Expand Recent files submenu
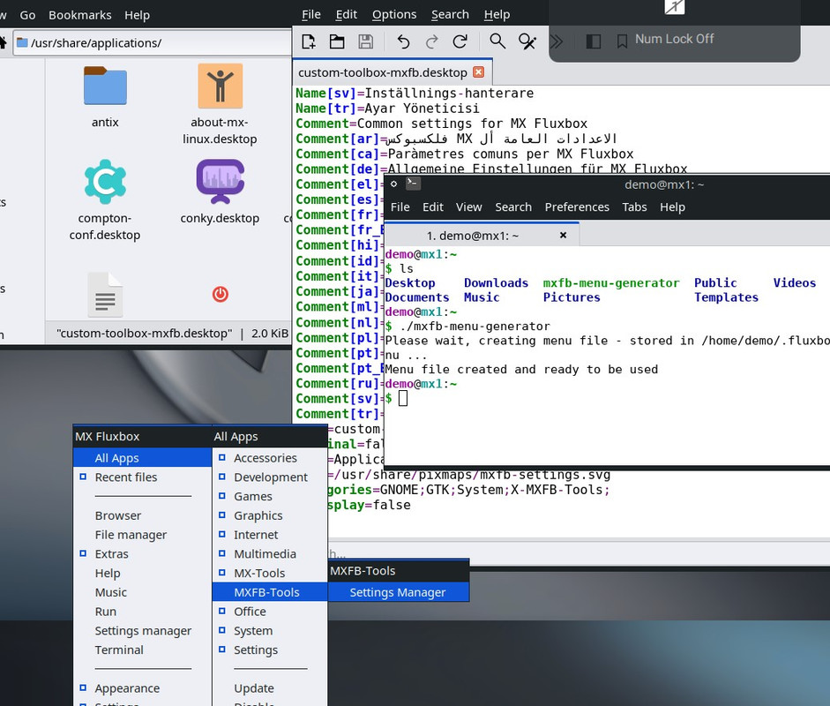Viewport: 830px width, 706px height. 142,477
